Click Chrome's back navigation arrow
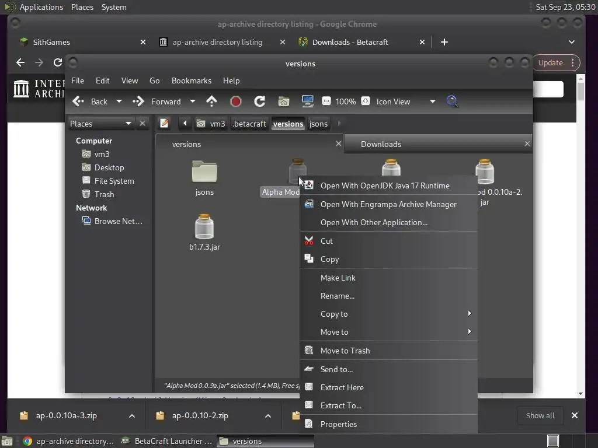Viewport: 598px width, 448px height. (20, 62)
